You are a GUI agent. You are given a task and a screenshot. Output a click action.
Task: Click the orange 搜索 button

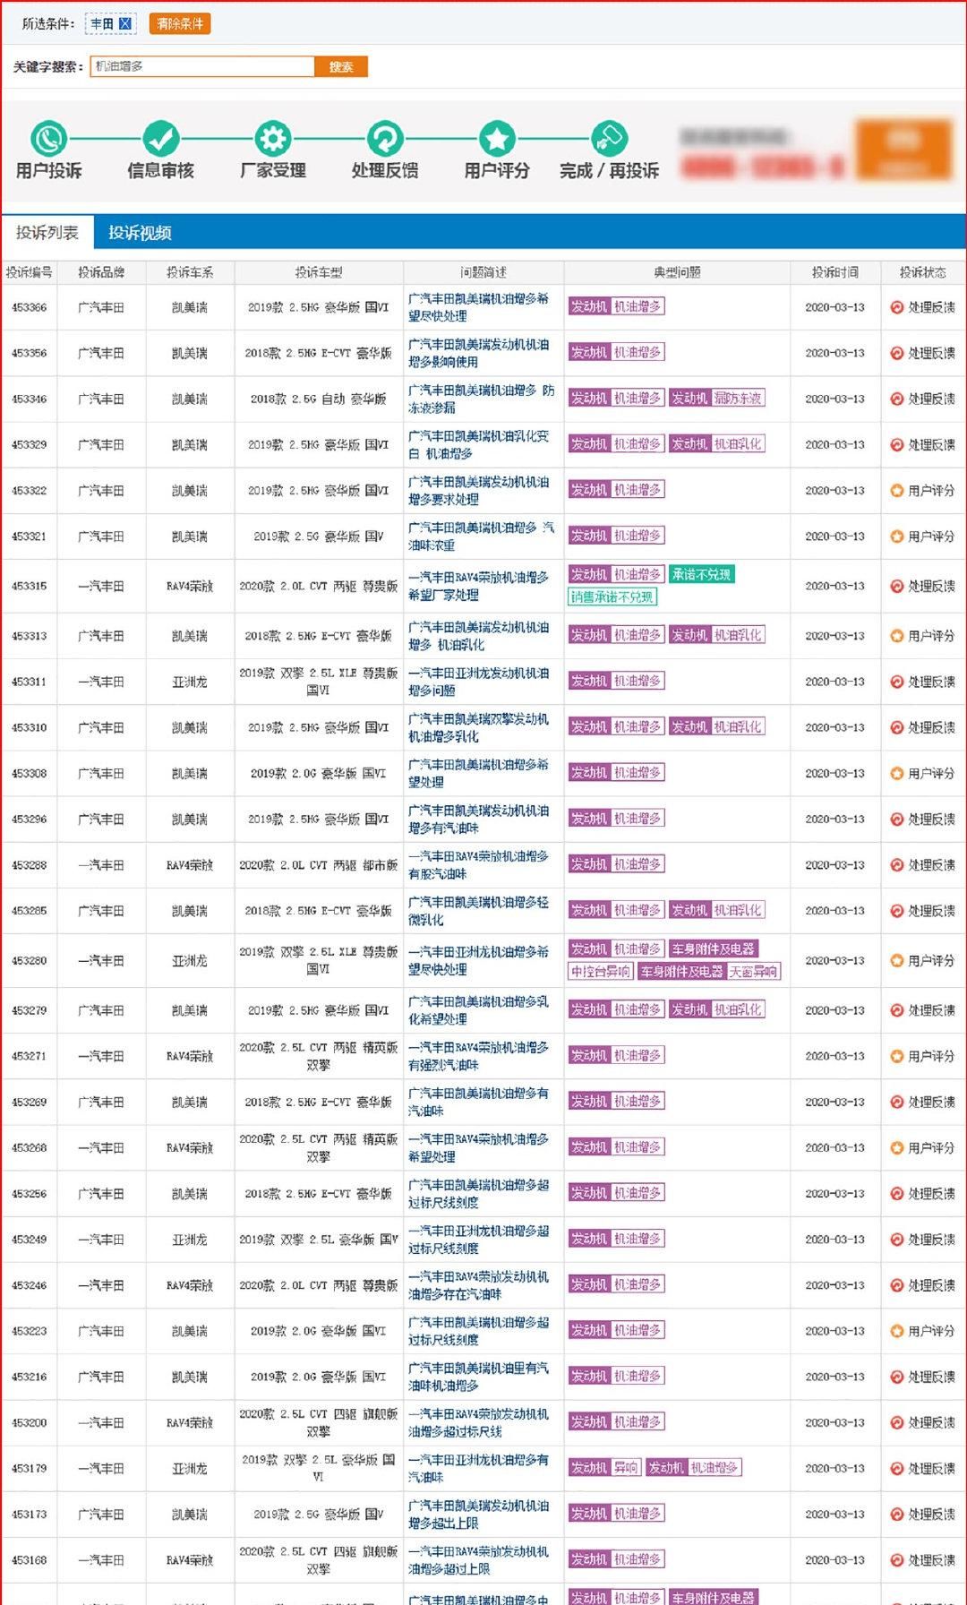click(341, 66)
